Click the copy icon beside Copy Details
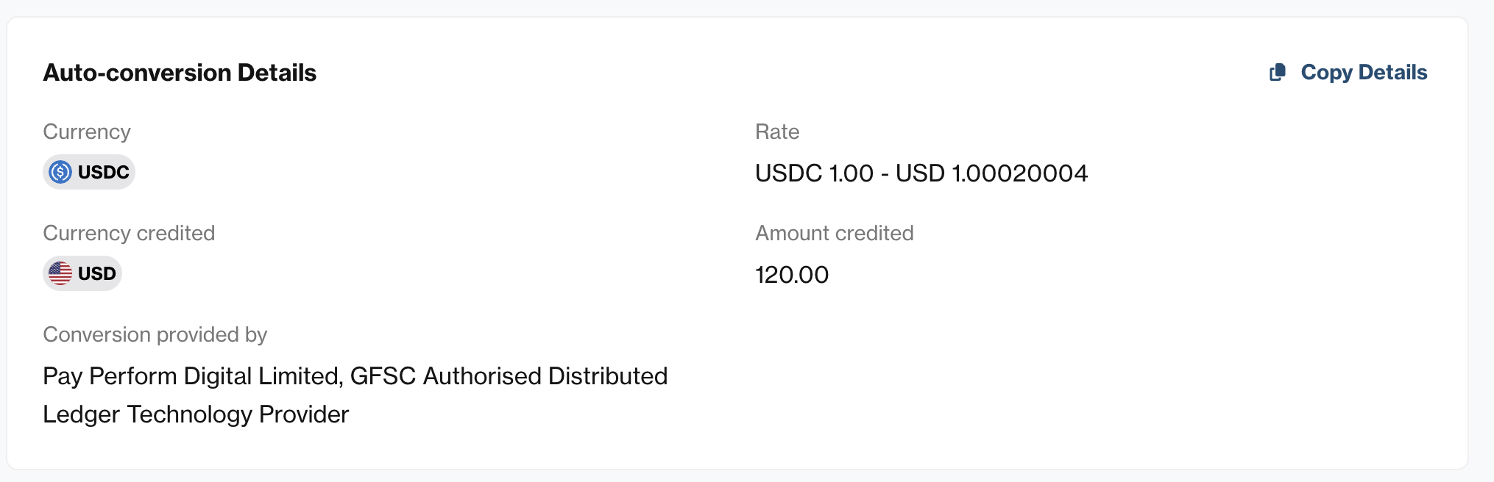The image size is (1494, 482). tap(1278, 72)
